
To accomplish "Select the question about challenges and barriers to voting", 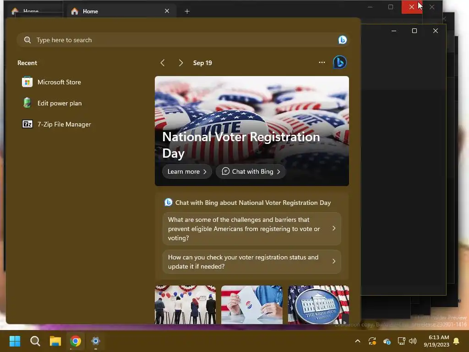I will pyautogui.click(x=252, y=229).
